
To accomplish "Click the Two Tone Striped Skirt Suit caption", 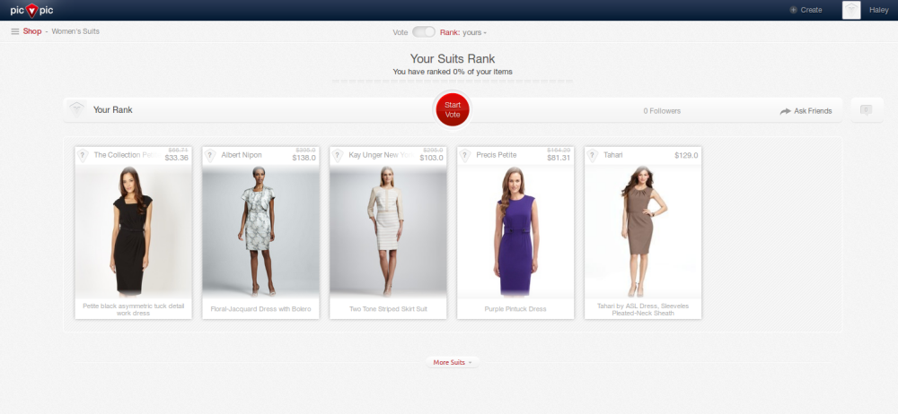I will coord(388,309).
